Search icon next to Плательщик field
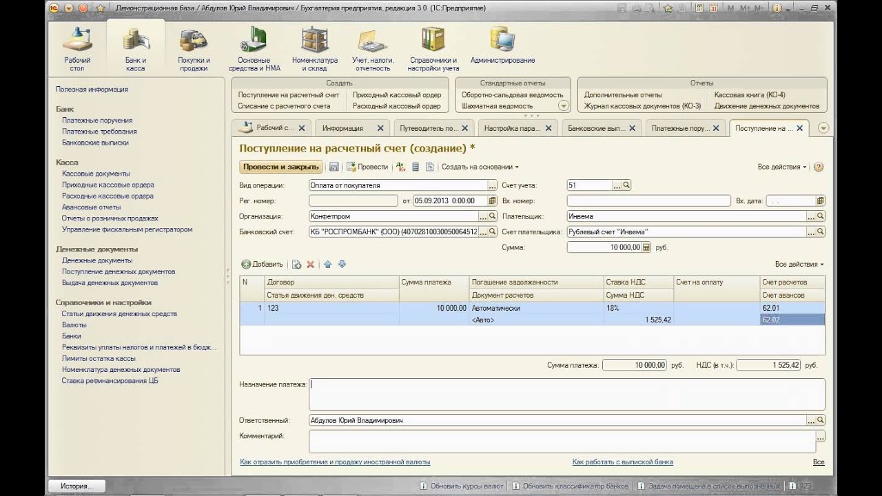Viewport: 882px width, 496px height. pyautogui.click(x=820, y=216)
